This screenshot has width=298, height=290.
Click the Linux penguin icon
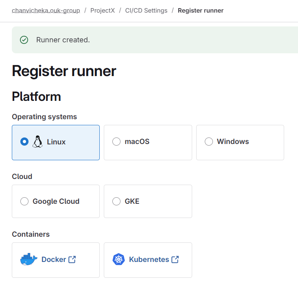[x=37, y=142]
